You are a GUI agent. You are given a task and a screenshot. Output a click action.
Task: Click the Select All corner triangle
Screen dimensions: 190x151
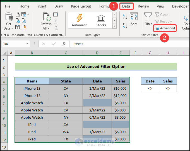pyautogui.click(x=5, y=53)
